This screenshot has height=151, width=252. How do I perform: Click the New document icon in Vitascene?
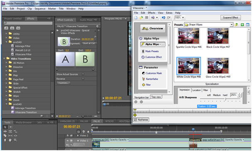[x=136, y=17]
